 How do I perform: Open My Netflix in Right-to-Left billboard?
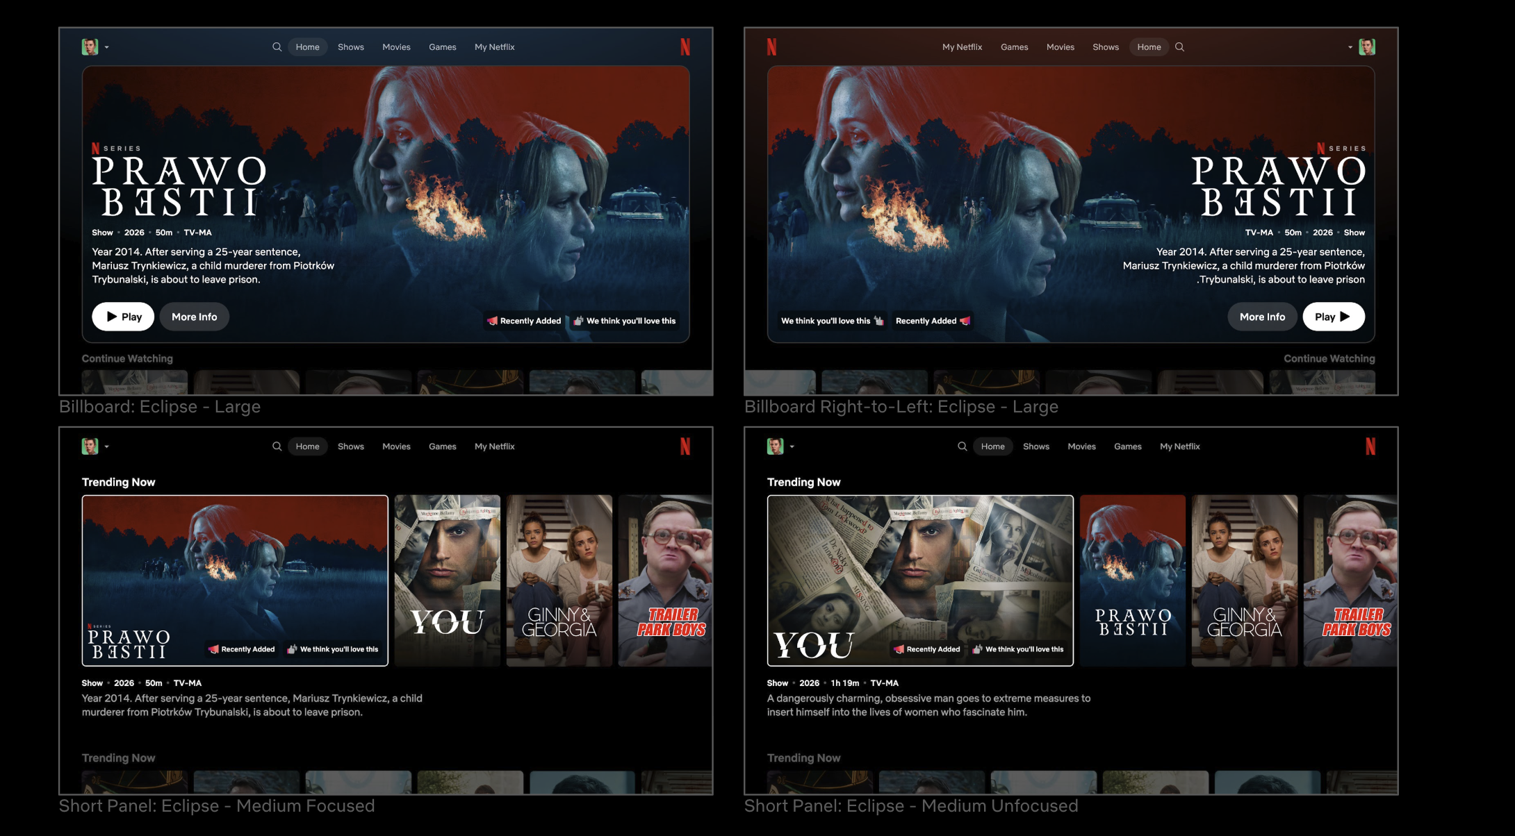(962, 47)
